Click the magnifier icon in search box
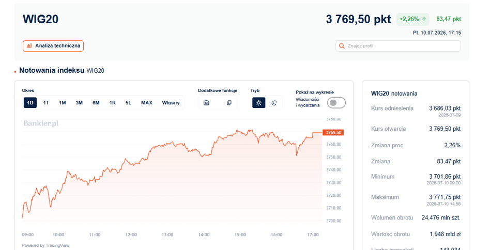 (342, 46)
